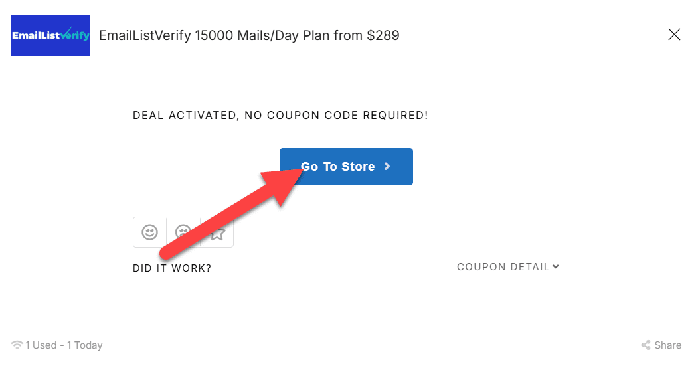Click the deal title mentioning 15000 Mails/Day
Viewport: 694px width, 368px height.
tap(249, 35)
